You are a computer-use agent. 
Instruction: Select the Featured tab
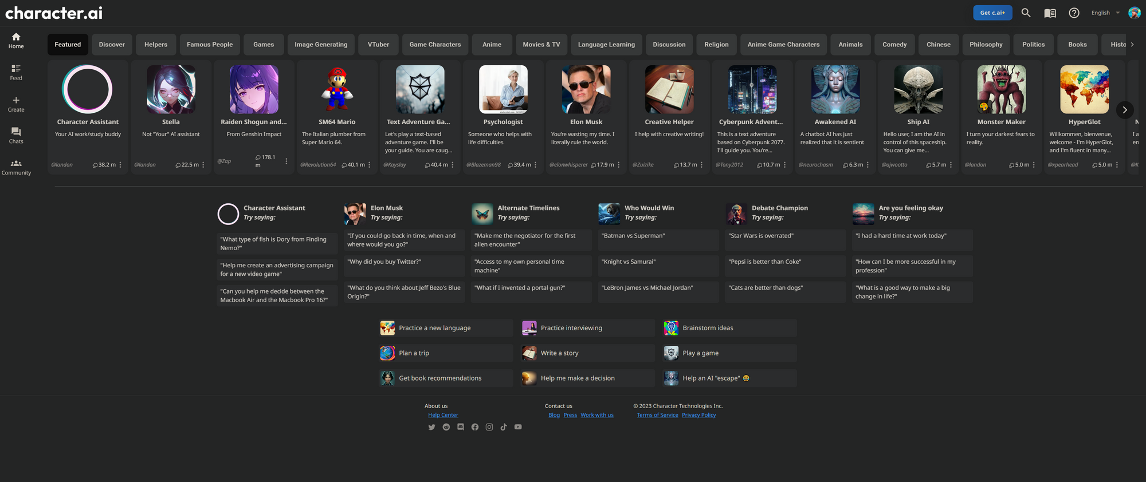coord(68,45)
